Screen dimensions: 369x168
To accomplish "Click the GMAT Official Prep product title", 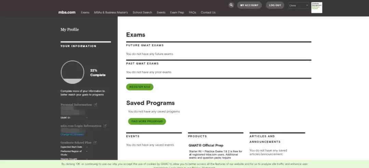I will coord(206,146).
